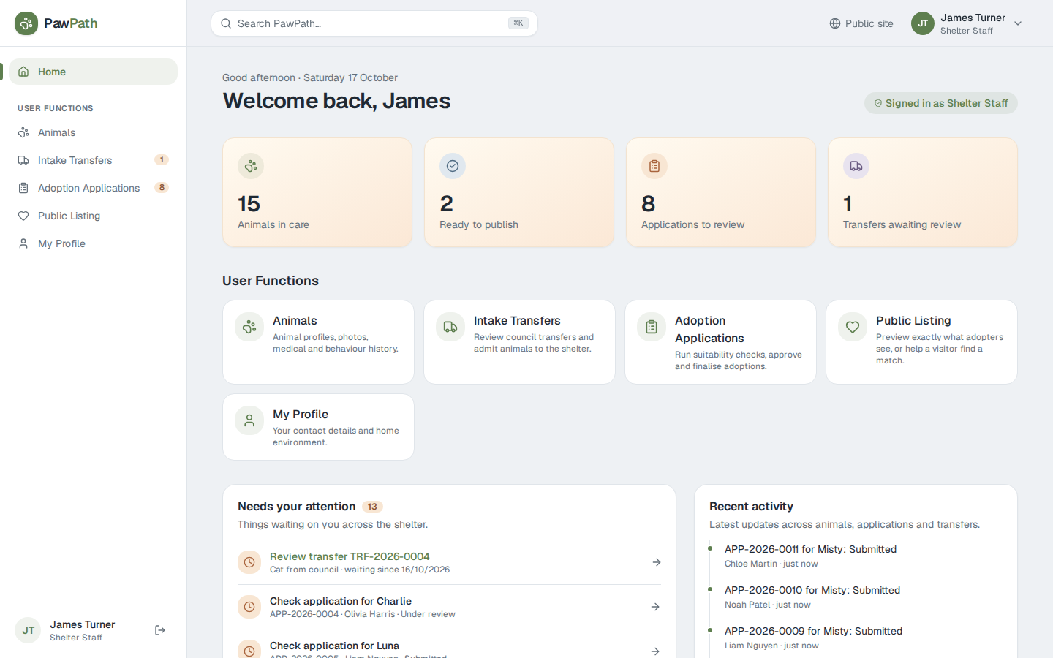This screenshot has width=1053, height=658.
Task: Open the Public site link
Action: (x=861, y=23)
